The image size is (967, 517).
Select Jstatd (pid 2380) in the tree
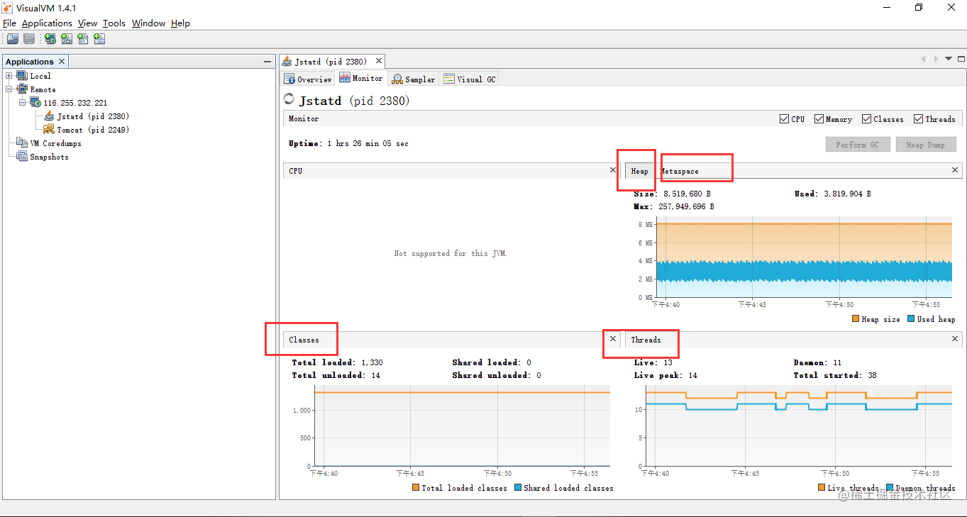[x=93, y=116]
